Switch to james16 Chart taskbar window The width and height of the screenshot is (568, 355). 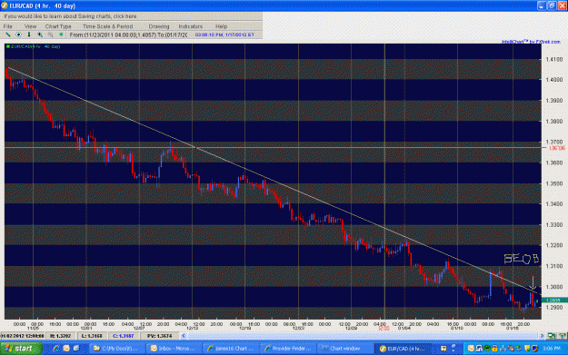(230, 349)
